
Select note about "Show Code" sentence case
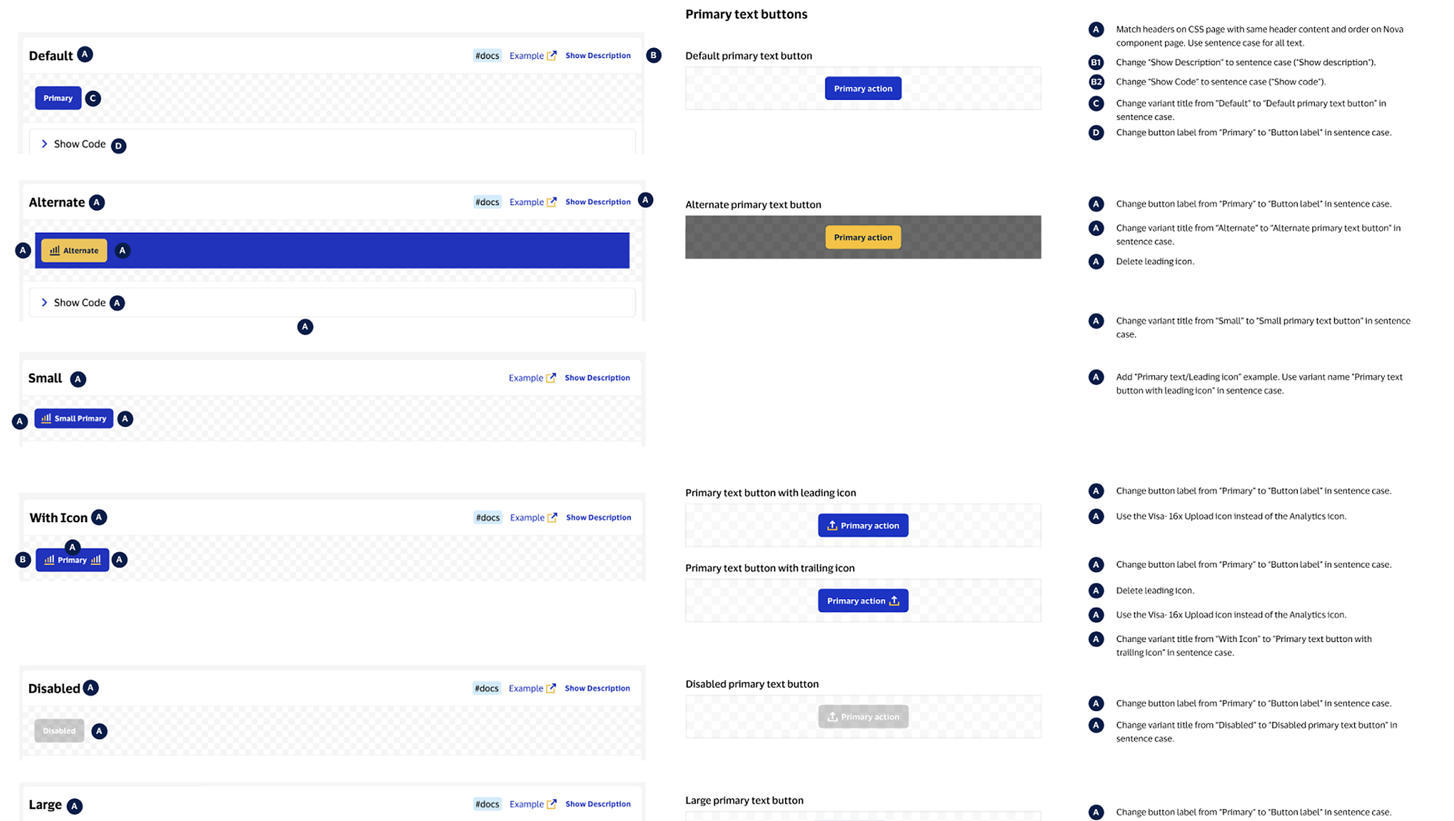click(1220, 82)
